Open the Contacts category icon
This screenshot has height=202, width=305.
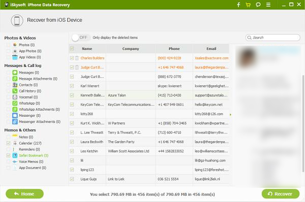coord(15,85)
